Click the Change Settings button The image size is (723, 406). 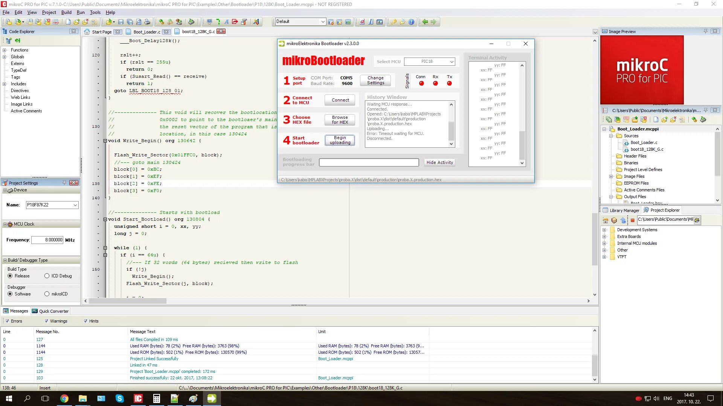pyautogui.click(x=375, y=80)
